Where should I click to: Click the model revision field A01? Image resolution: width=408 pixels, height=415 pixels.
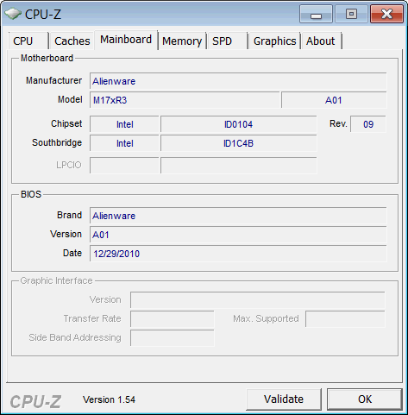334,100
